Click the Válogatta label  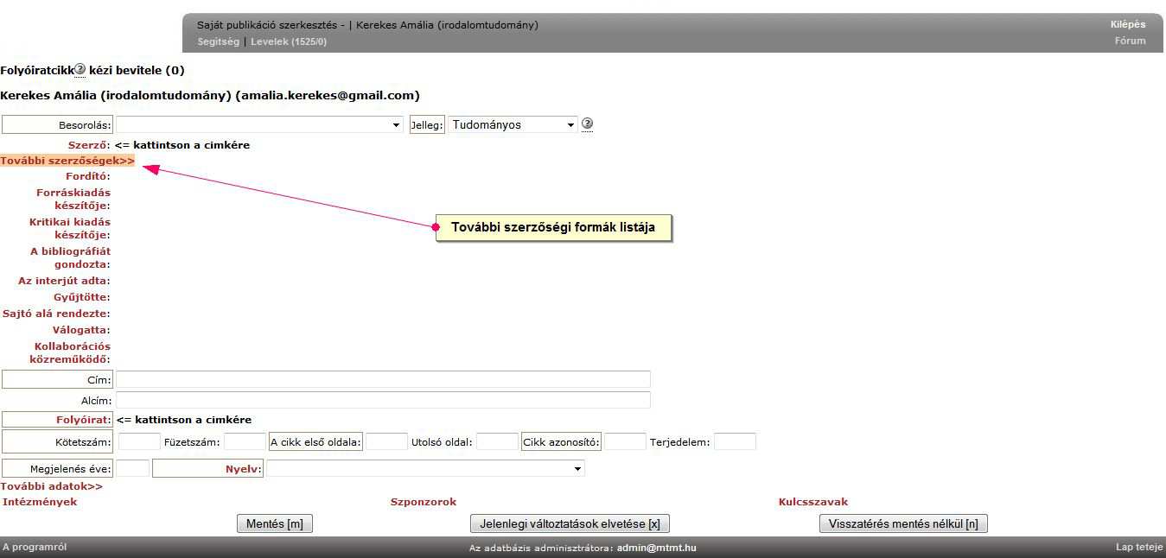click(x=82, y=330)
